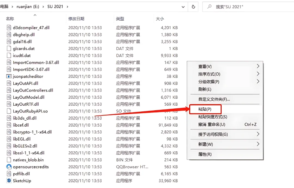The height and width of the screenshot is (188, 294).
Task: Click the SketchUp application icon
Action: pos(9,180)
